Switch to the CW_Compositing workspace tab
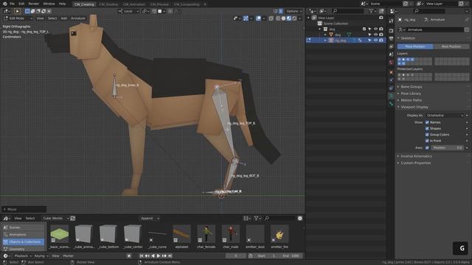The image size is (472, 265). tap(187, 4)
